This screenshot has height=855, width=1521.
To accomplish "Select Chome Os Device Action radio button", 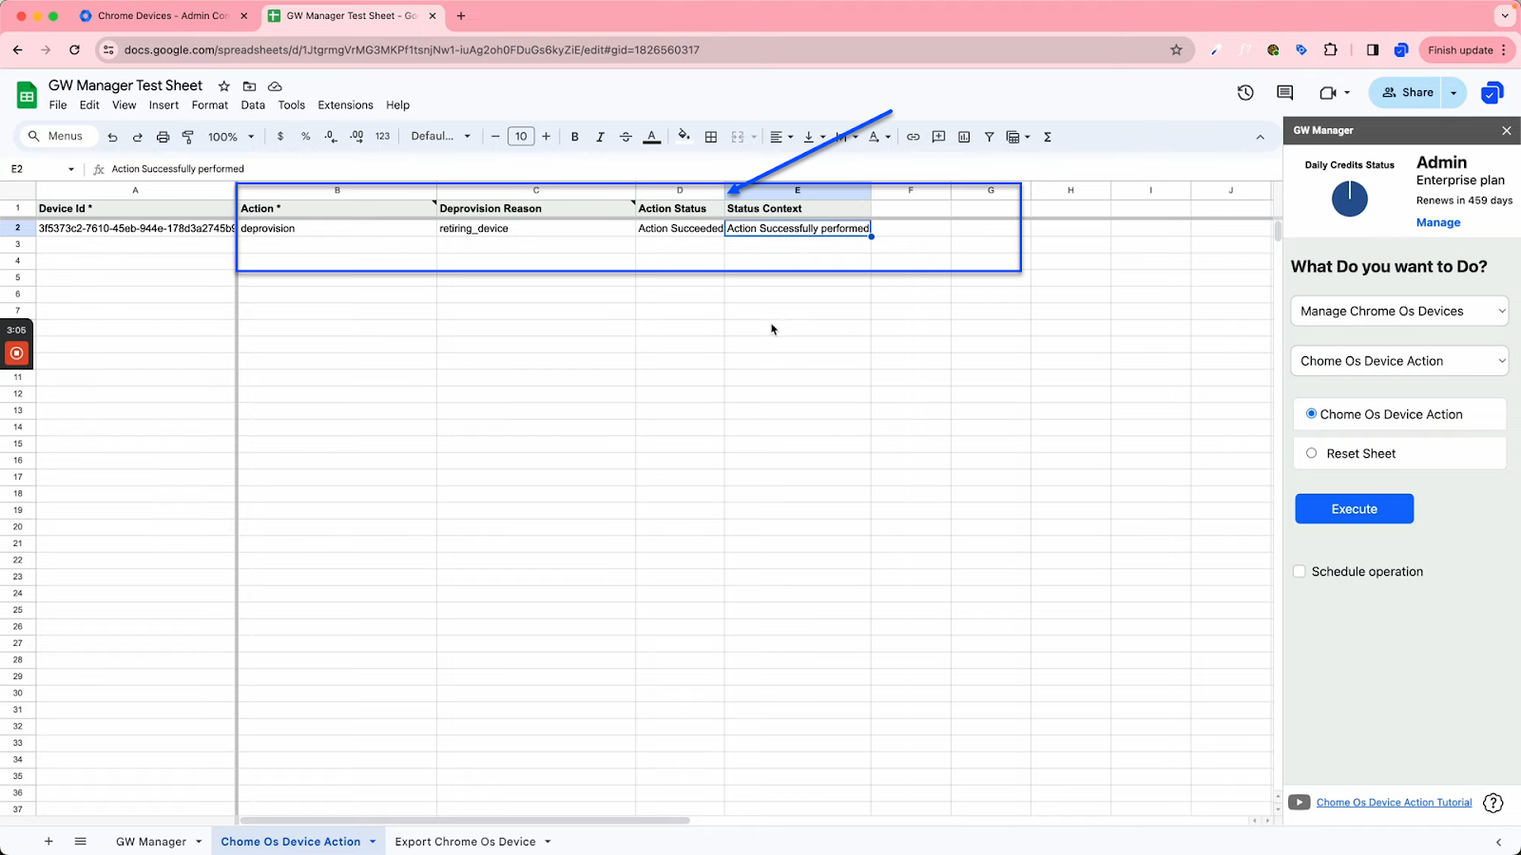I will point(1311,413).
